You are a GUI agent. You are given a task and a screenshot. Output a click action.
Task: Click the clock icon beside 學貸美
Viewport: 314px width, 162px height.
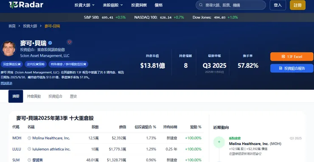[29, 160]
